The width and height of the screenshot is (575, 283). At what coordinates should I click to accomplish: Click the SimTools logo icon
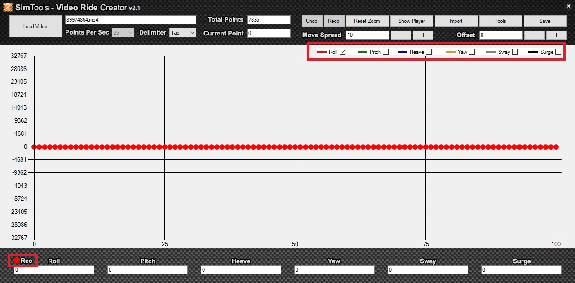tap(8, 8)
